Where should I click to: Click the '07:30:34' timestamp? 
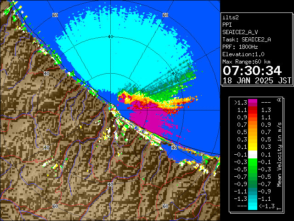[252, 70]
